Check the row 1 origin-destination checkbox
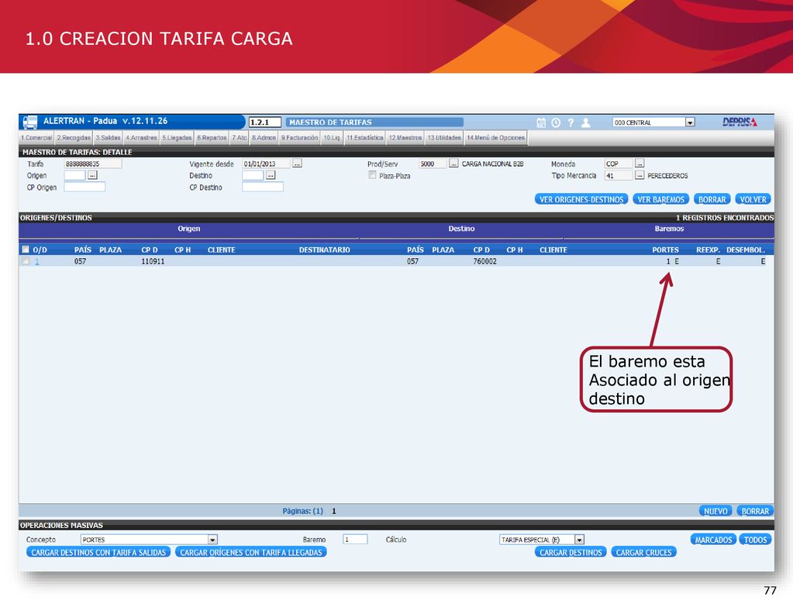This screenshot has width=793, height=607. coord(26,261)
